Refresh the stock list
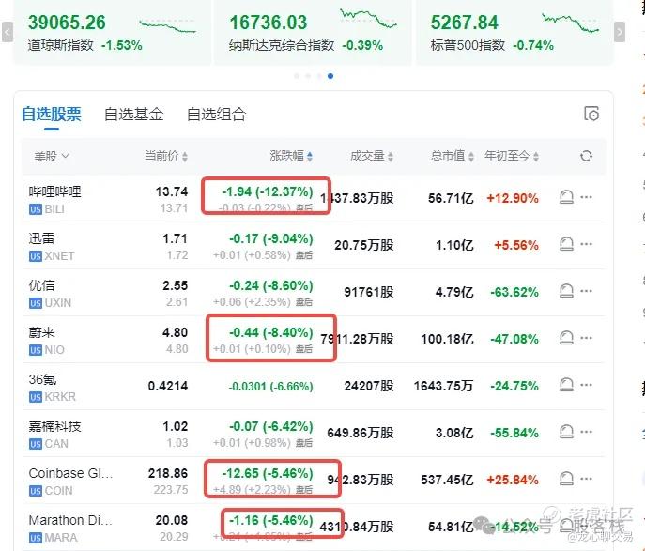The image size is (645, 551). coord(586,156)
